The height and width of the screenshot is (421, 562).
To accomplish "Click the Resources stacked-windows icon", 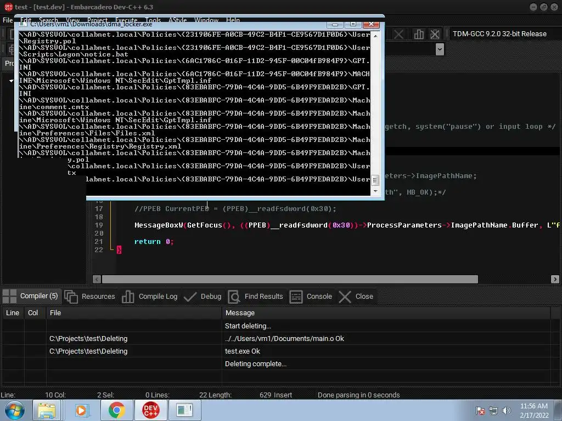I will coord(71,297).
